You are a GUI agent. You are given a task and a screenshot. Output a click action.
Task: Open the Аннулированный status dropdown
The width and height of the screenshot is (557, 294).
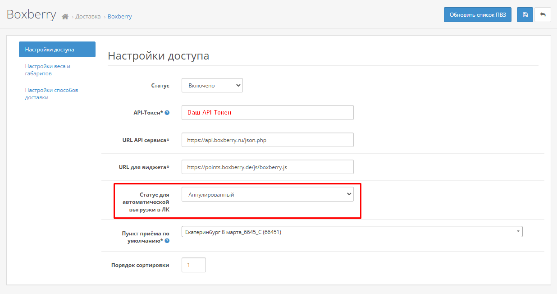pos(268,194)
